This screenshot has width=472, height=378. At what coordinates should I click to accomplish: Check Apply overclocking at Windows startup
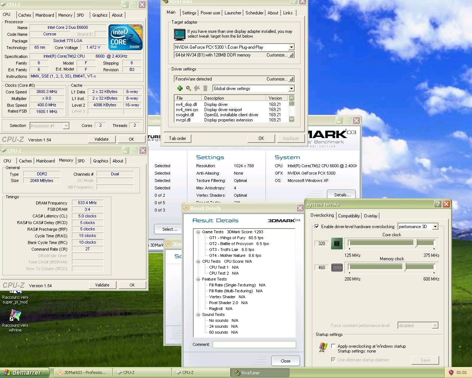pyautogui.click(x=333, y=346)
